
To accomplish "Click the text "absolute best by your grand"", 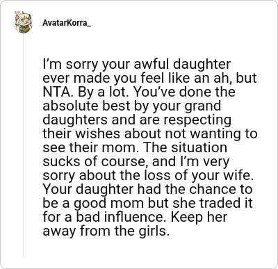I will [131, 106].
